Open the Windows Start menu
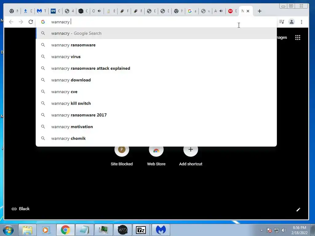This screenshot has width=315, height=236. 8,230
